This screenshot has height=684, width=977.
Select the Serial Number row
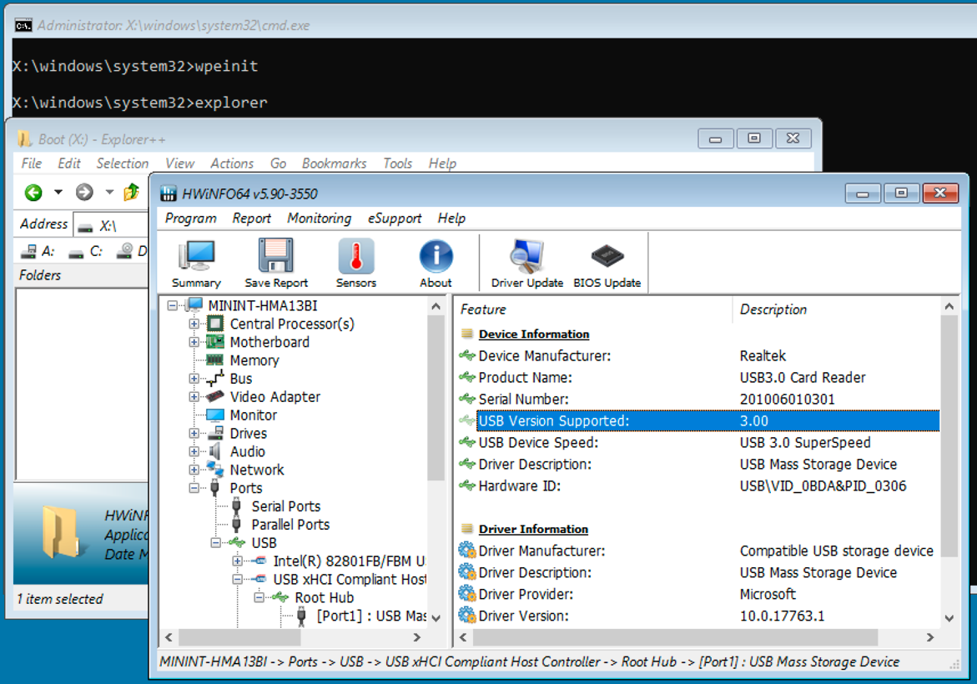(698, 400)
